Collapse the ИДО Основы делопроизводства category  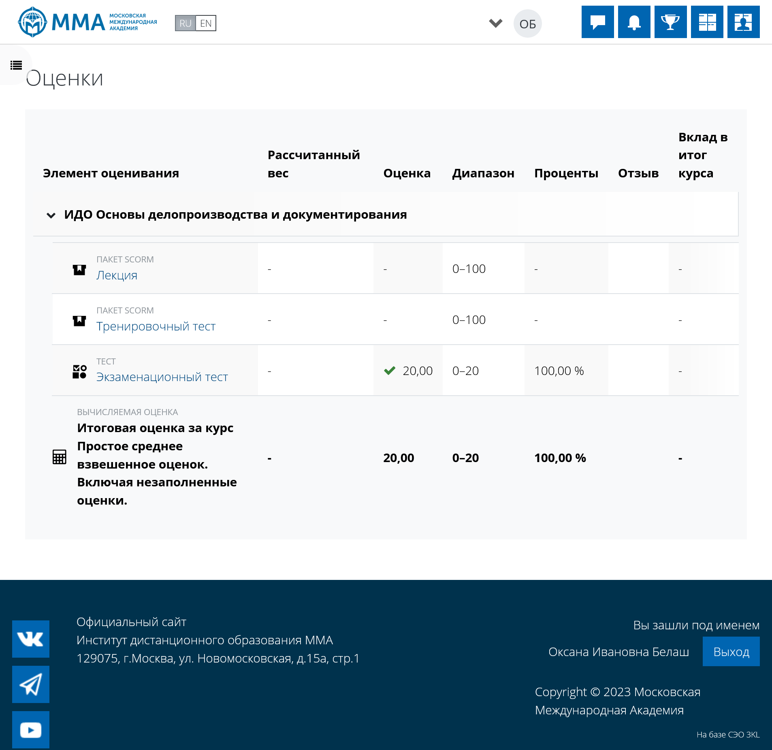point(51,215)
